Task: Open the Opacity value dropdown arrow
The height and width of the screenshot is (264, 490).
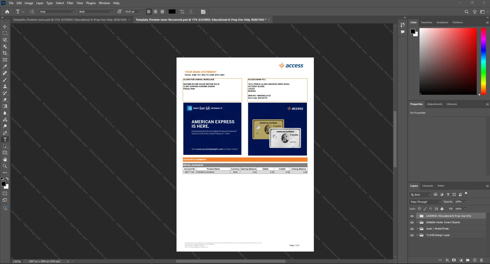Action: (x=465, y=202)
